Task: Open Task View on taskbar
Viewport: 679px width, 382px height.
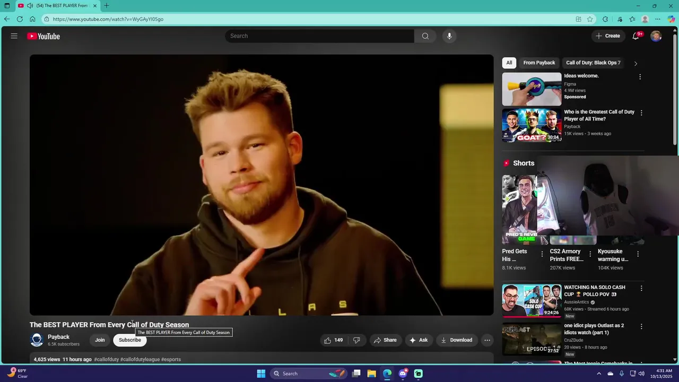Action: pyautogui.click(x=356, y=374)
